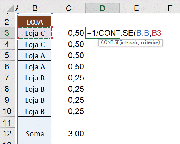
Task: Select column E header
Action: 137,8
